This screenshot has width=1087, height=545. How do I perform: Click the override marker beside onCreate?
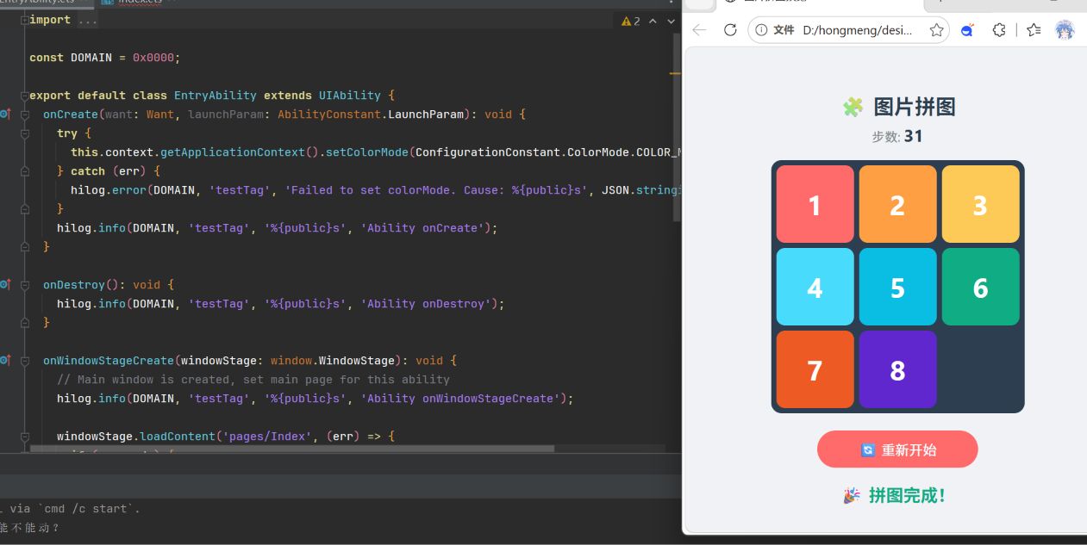point(5,114)
